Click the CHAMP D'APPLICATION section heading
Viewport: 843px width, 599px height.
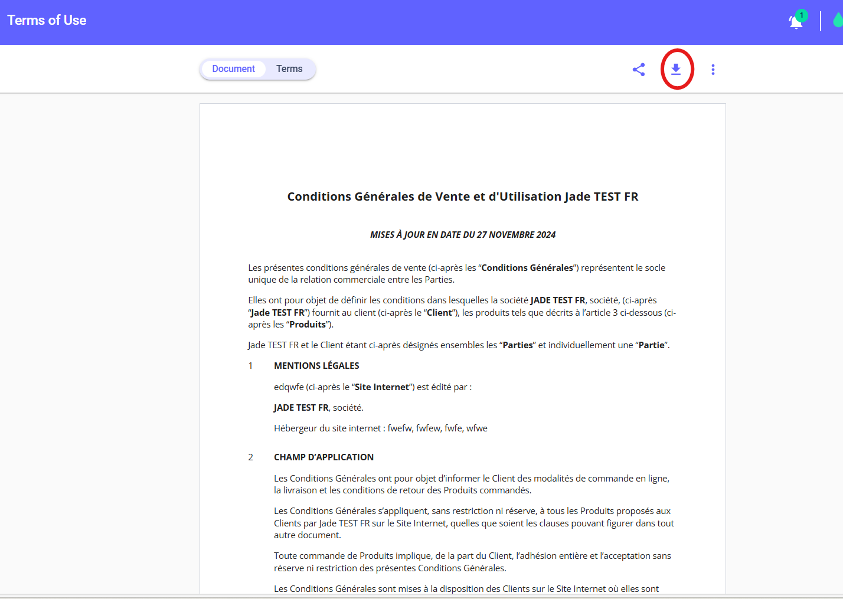(x=324, y=457)
